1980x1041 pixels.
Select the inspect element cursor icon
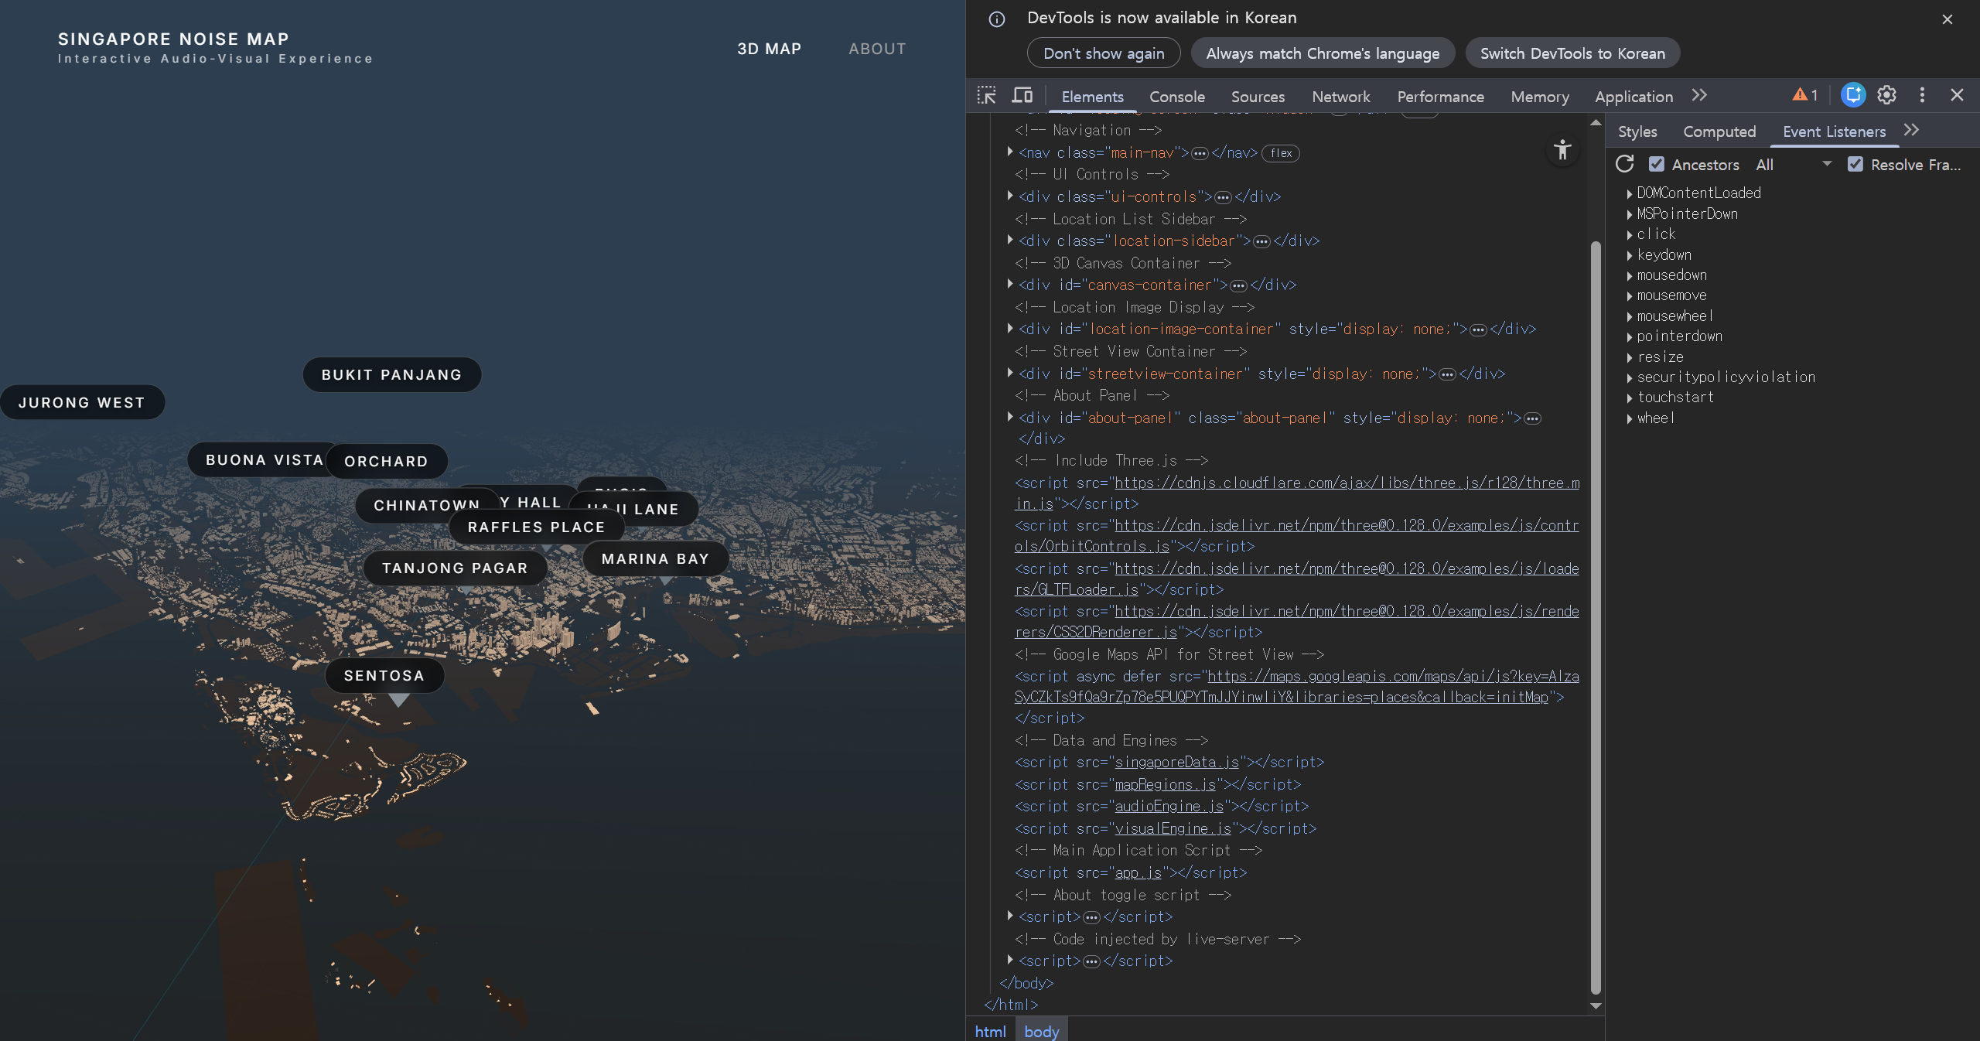[x=987, y=95]
